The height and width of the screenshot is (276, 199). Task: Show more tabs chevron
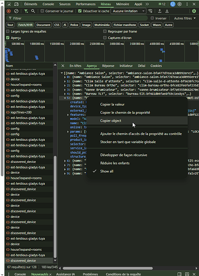[147, 4]
